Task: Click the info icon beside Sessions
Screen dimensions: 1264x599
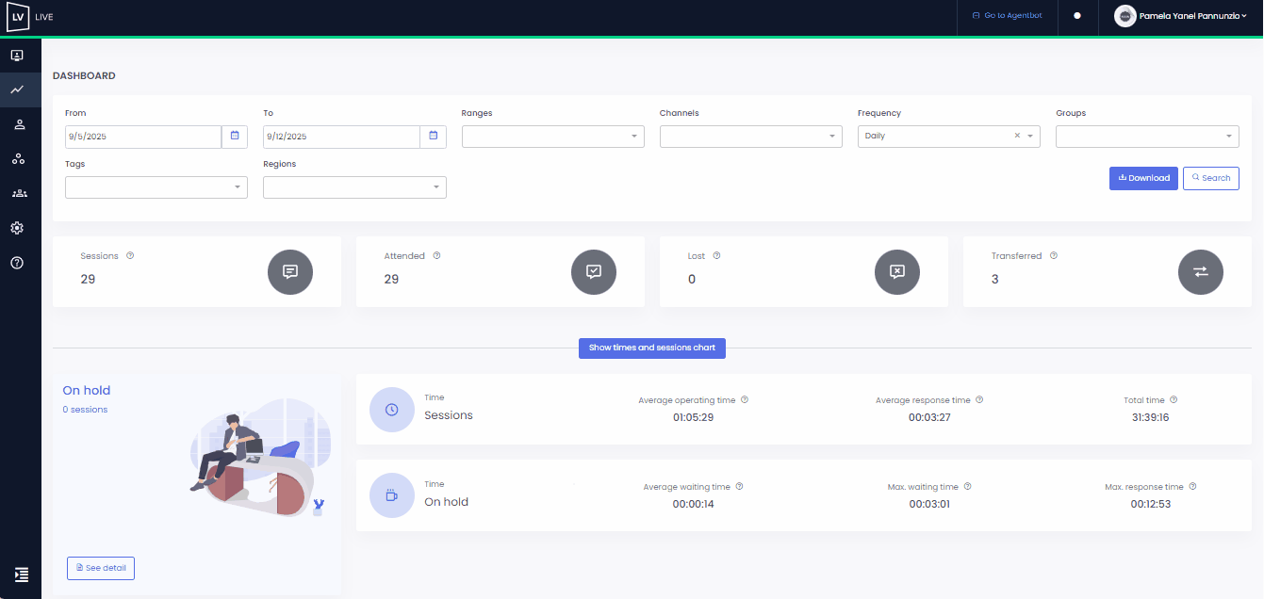Action: (130, 255)
